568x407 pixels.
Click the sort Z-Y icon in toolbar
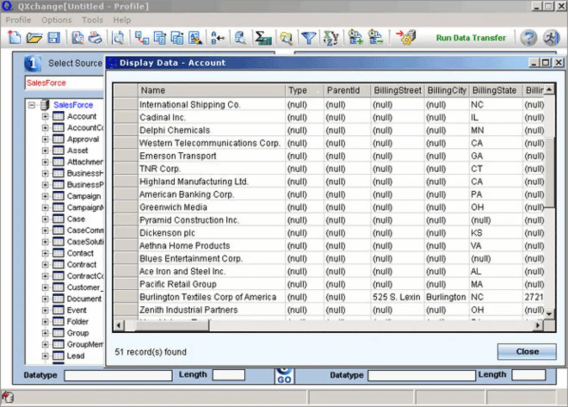[x=330, y=38]
